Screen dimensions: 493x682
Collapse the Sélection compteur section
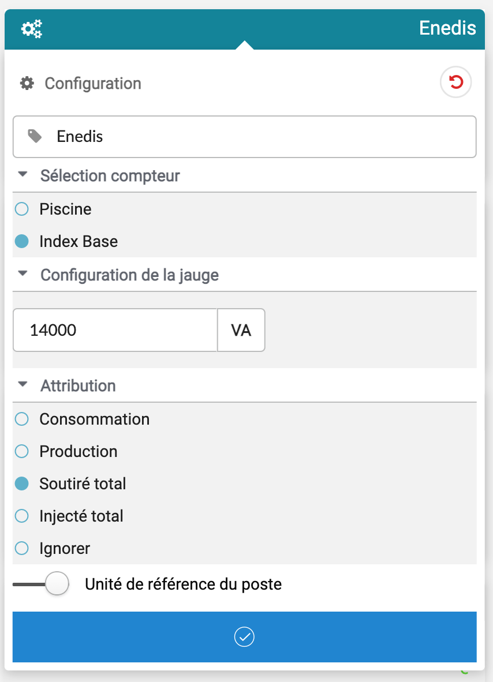[x=23, y=175]
